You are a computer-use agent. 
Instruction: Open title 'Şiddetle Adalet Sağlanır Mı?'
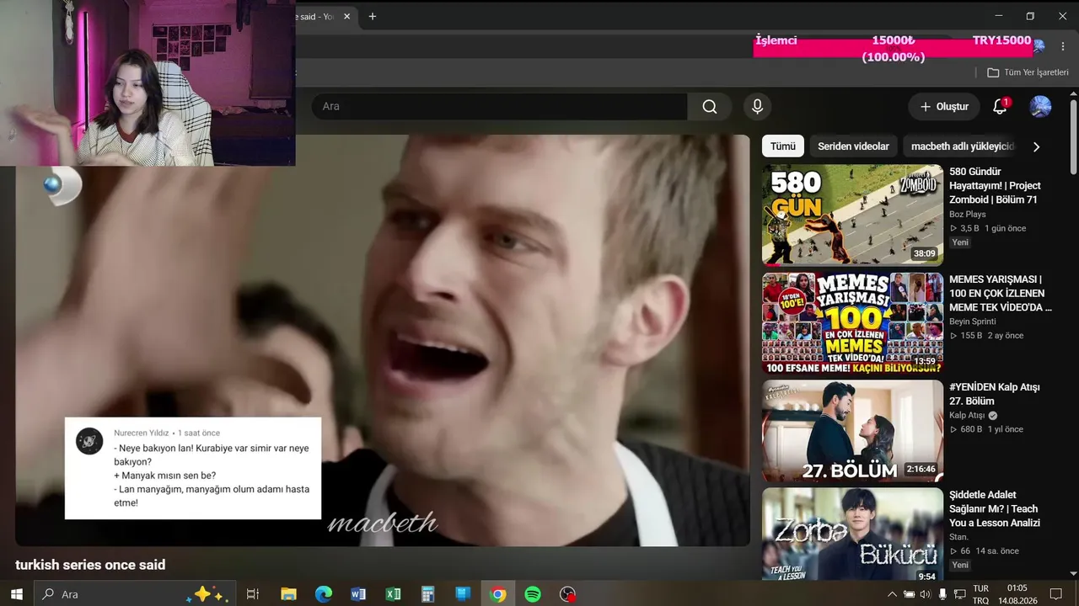coord(995,509)
